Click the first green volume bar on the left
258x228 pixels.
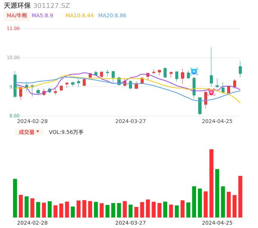[15, 198]
